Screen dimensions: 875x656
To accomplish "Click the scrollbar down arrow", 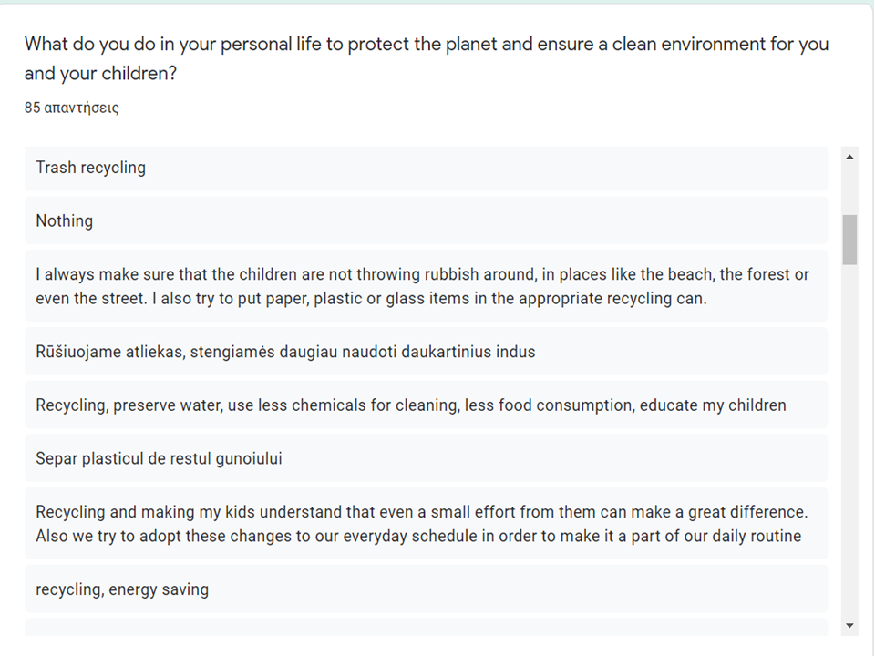I will [849, 625].
